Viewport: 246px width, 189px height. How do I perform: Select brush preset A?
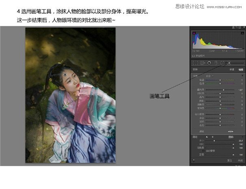click(x=207, y=137)
